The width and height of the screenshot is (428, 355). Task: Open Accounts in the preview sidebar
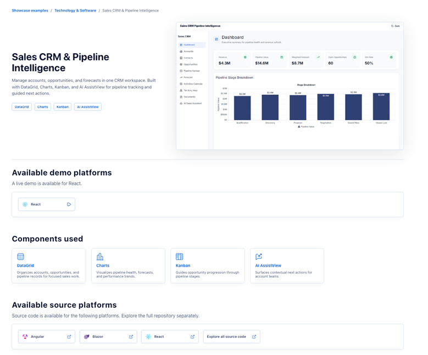[192, 51]
